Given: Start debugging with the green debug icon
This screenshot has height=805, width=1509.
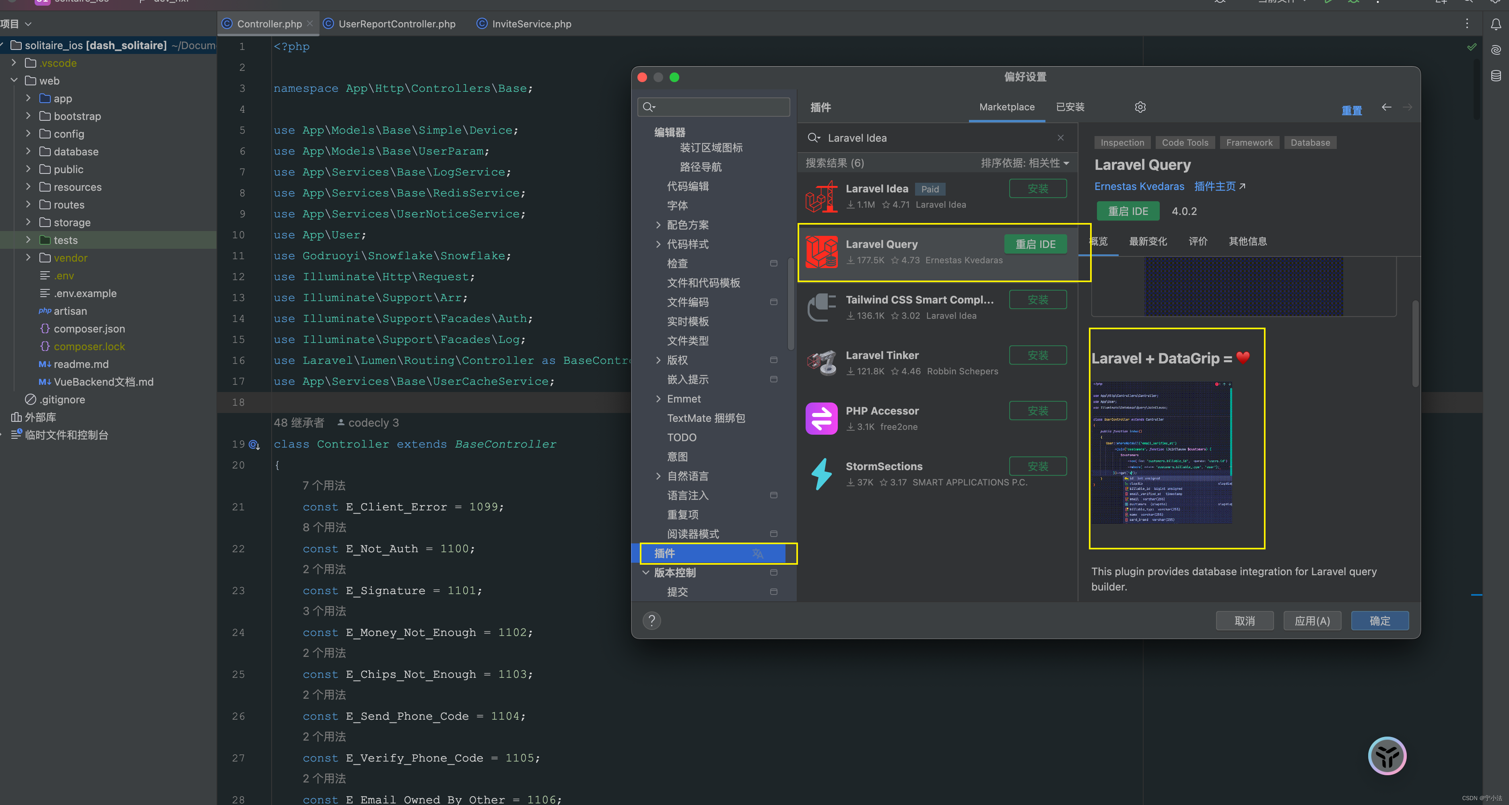Looking at the screenshot, I should [1353, 2].
